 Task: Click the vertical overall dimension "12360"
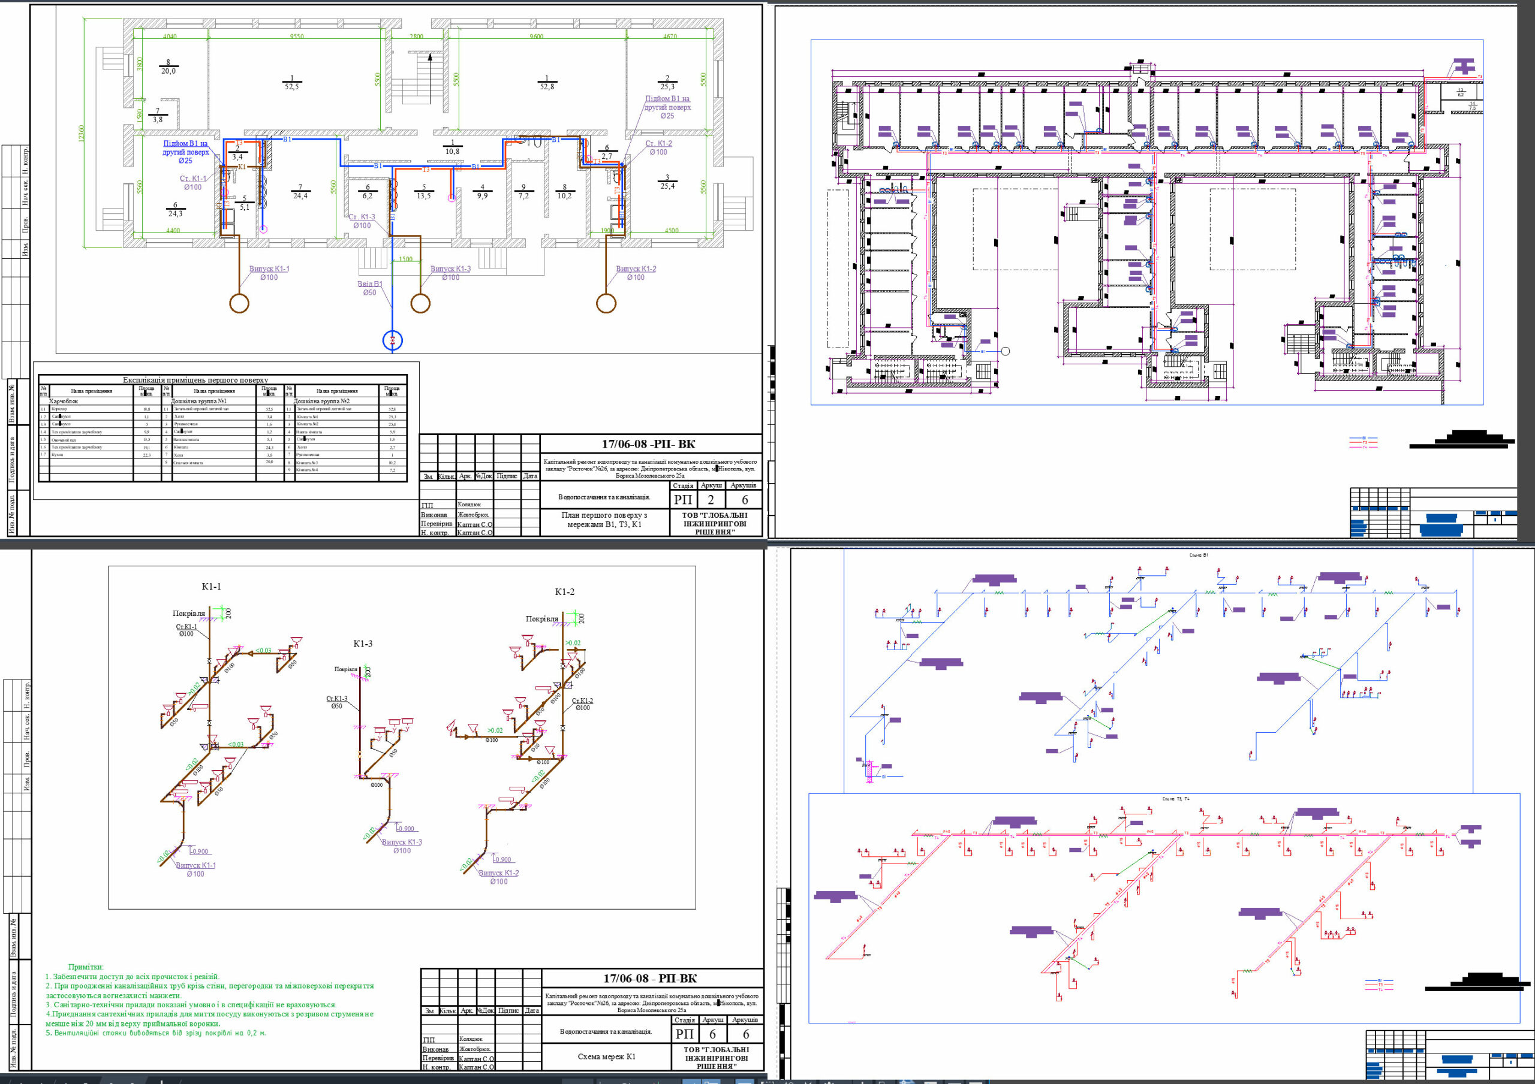tap(82, 134)
